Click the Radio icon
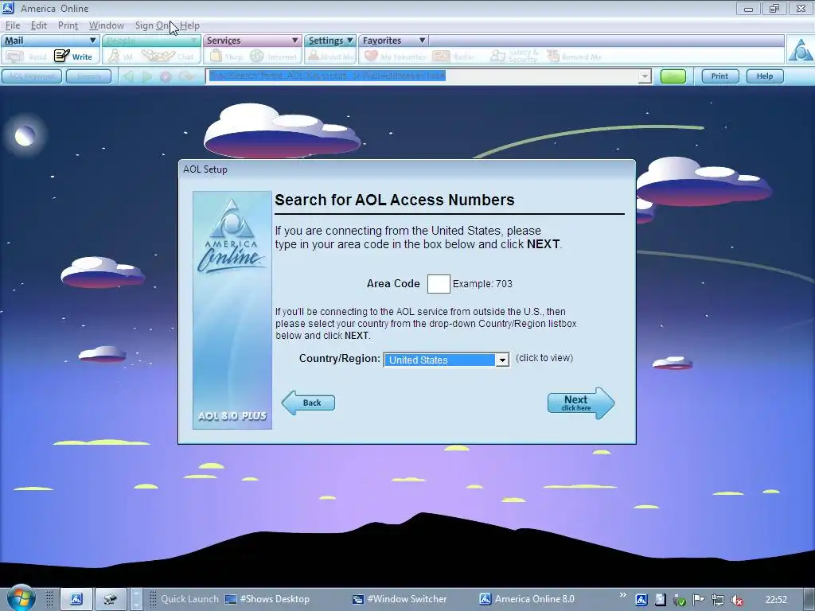 [x=441, y=56]
